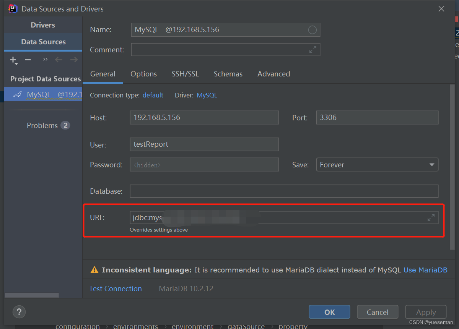Click Project Data Sources heading
Viewport: 459px width, 329px height.
46,79
